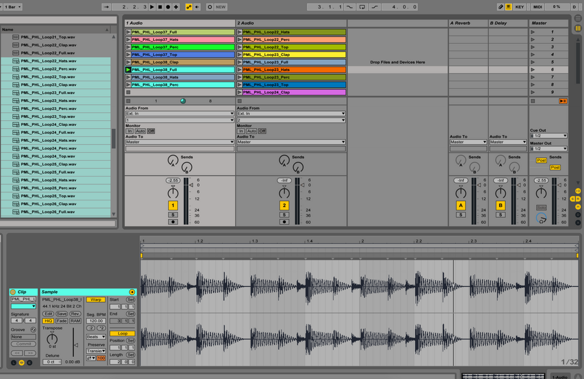Click the transport Stop button
Viewport: 584px width, 379px height.
tap(160, 7)
